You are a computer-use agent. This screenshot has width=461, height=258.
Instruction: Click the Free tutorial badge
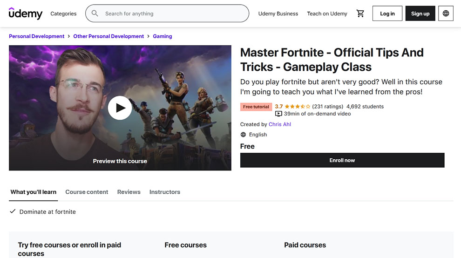point(256,107)
